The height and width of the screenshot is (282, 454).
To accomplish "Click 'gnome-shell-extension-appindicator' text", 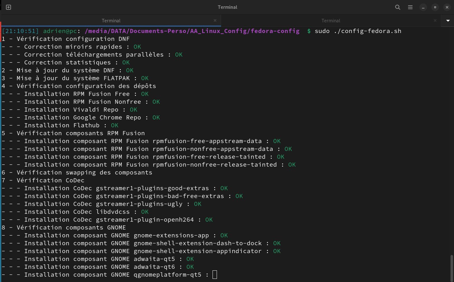I will (198, 251).
